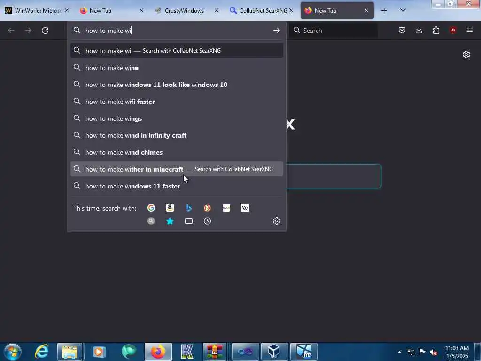
Task: Select 'windows 11 look like windows 10' suggestion
Action: point(177,85)
